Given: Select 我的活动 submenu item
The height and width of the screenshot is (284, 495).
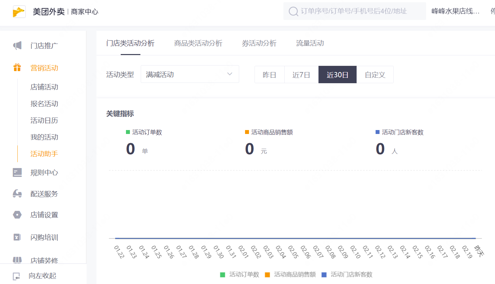Looking at the screenshot, I should coord(44,137).
